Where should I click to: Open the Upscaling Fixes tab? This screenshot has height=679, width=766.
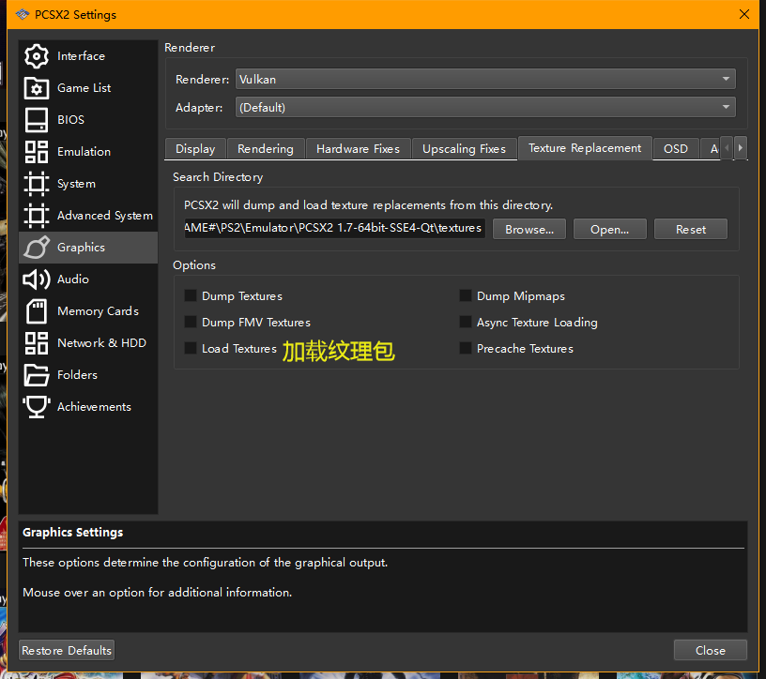point(464,149)
